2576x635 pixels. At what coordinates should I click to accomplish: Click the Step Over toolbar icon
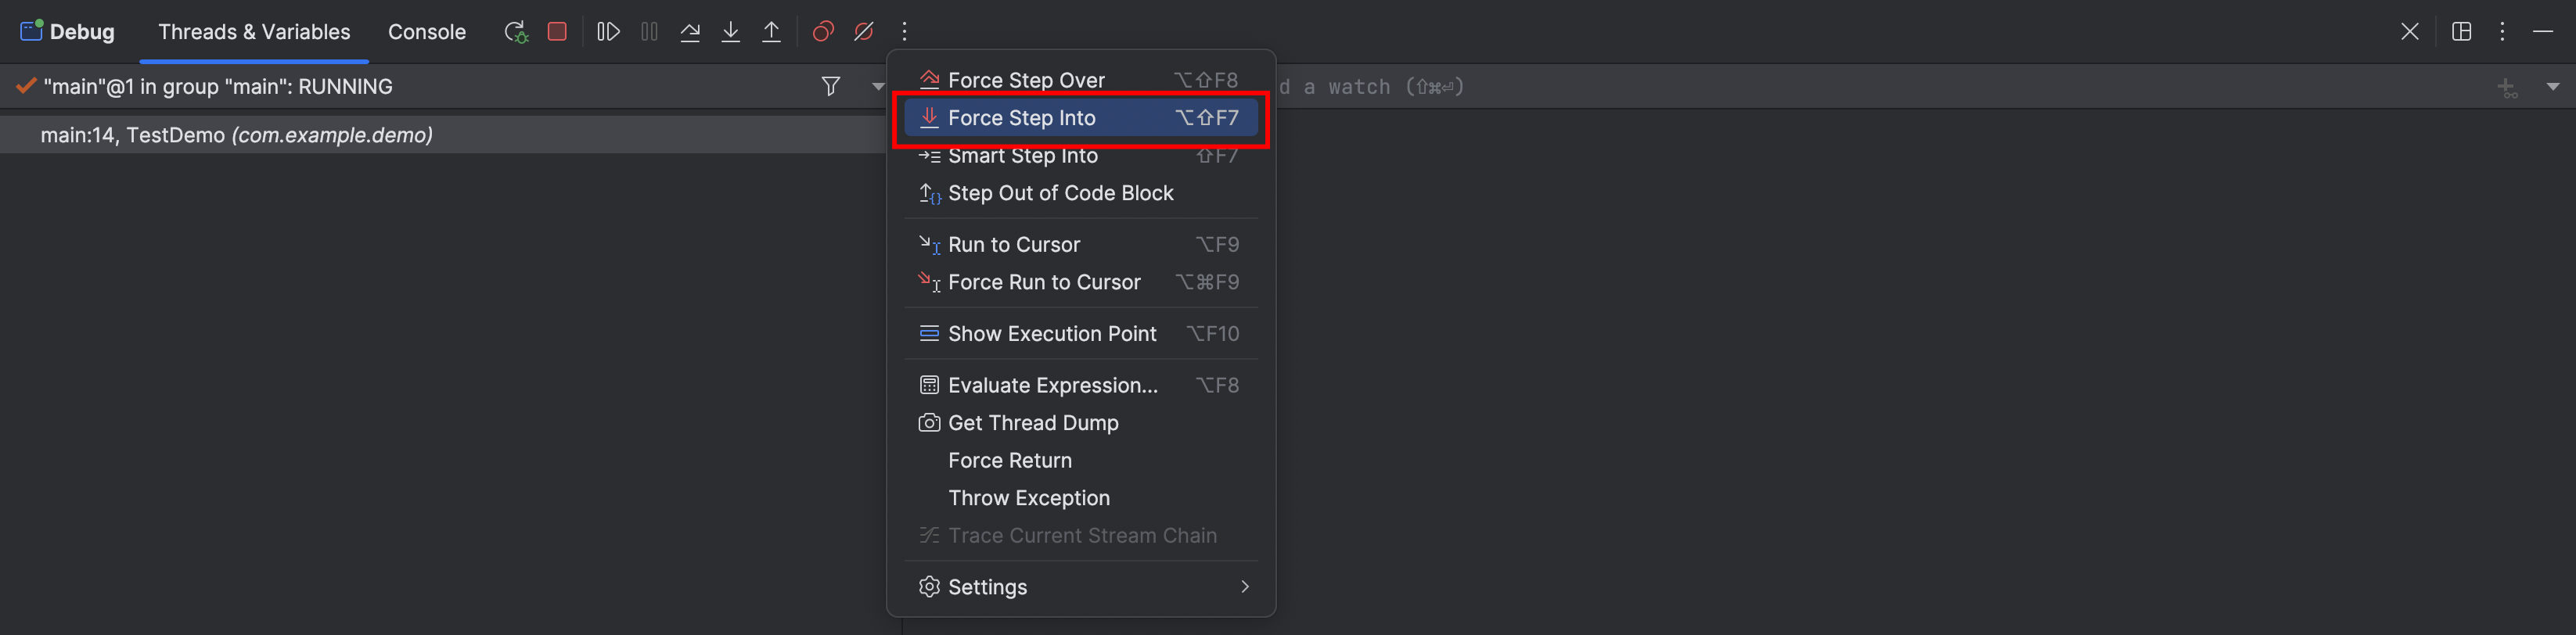690,32
